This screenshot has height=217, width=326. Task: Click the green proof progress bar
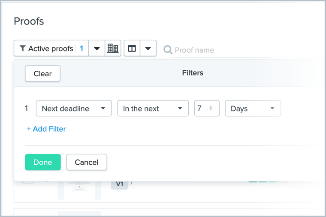(263, 181)
